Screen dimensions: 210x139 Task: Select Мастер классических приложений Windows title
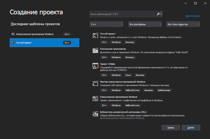[123, 82]
